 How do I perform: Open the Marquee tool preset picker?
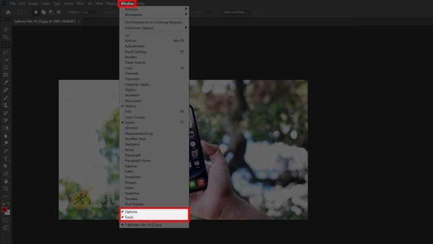22,12
